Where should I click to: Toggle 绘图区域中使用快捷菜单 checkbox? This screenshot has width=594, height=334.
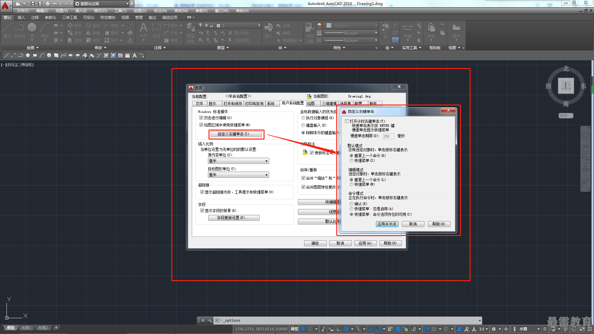(x=201, y=125)
